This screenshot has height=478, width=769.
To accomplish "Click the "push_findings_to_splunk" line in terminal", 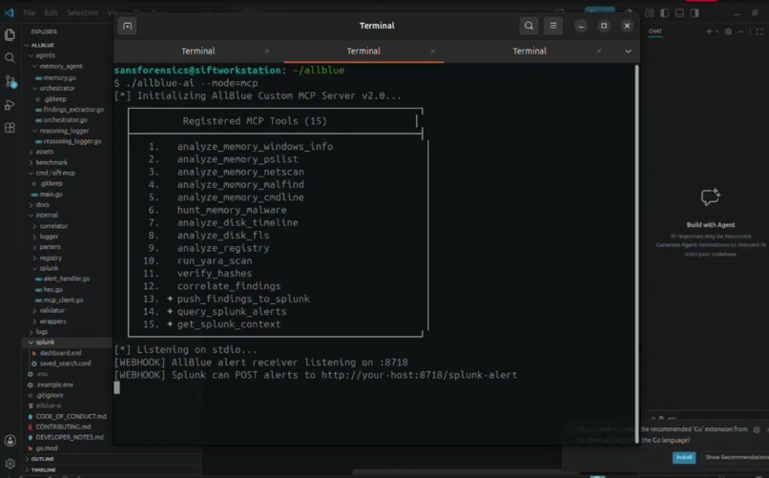I will tap(243, 299).
